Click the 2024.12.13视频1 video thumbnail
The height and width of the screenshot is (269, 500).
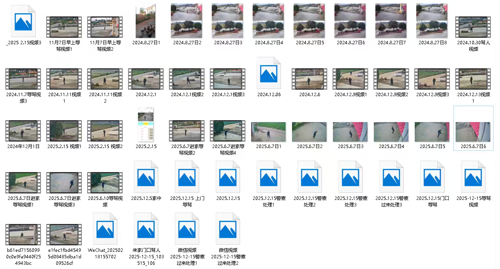click(x=473, y=79)
